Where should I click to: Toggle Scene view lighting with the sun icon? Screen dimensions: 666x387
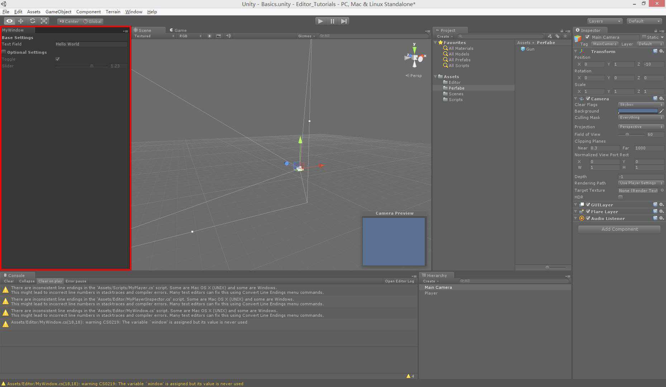(209, 36)
